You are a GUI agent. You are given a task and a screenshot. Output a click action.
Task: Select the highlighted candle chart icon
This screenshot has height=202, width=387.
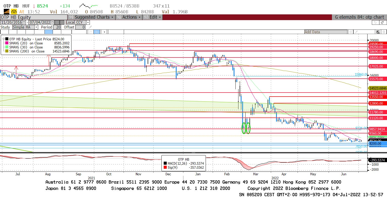[x=96, y=32]
